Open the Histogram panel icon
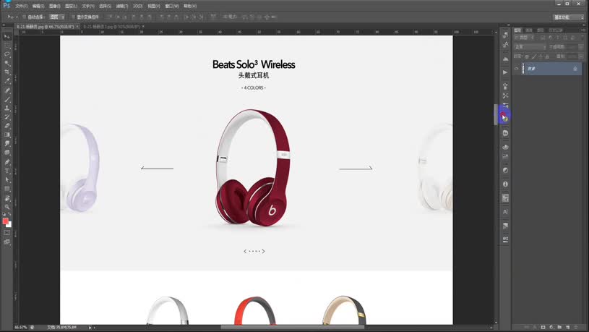 (505, 59)
